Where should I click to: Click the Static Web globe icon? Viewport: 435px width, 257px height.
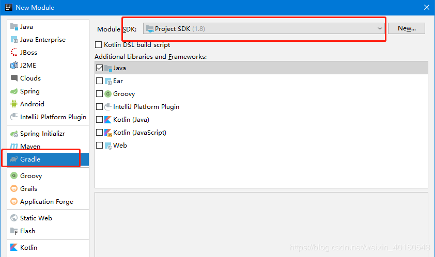(x=14, y=218)
